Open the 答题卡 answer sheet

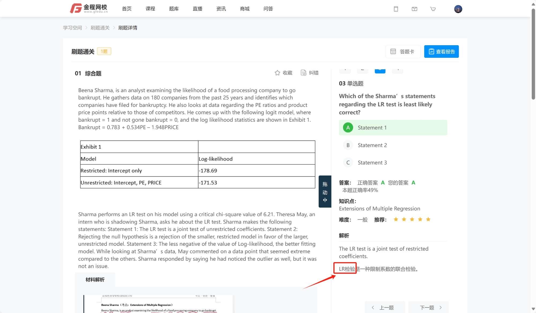click(403, 52)
